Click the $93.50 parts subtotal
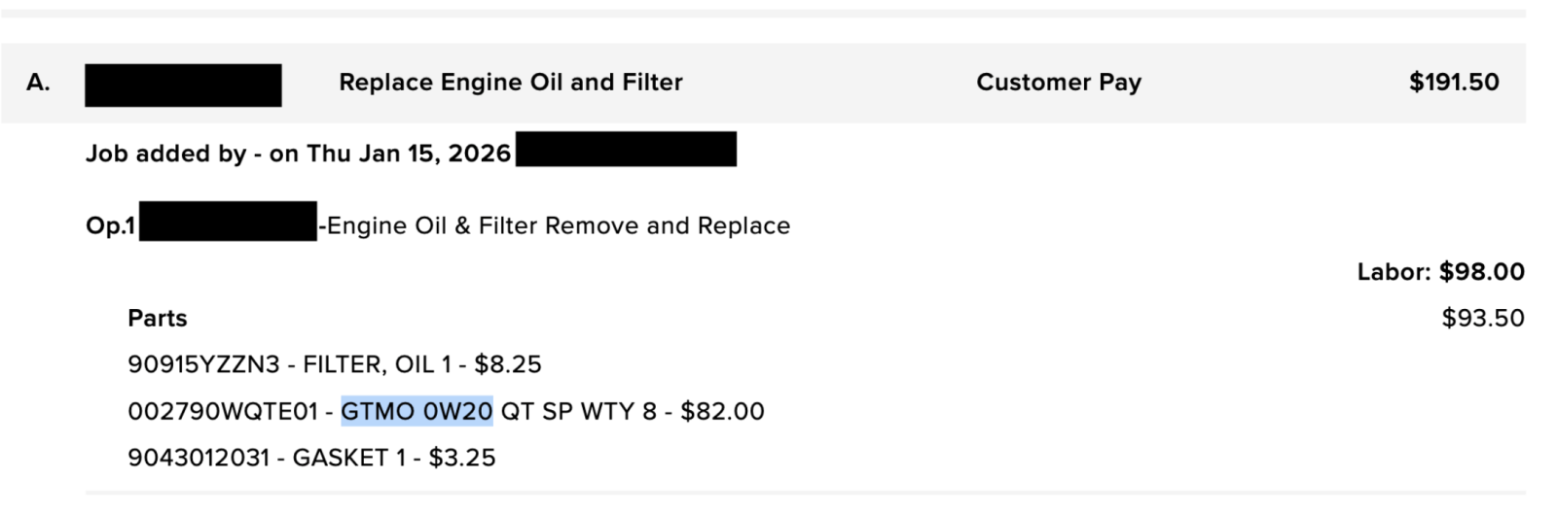The width and height of the screenshot is (1557, 514). [x=1482, y=319]
